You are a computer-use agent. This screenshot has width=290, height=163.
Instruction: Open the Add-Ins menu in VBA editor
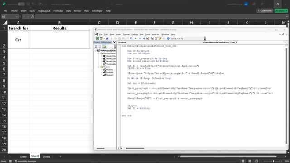coord(156,34)
